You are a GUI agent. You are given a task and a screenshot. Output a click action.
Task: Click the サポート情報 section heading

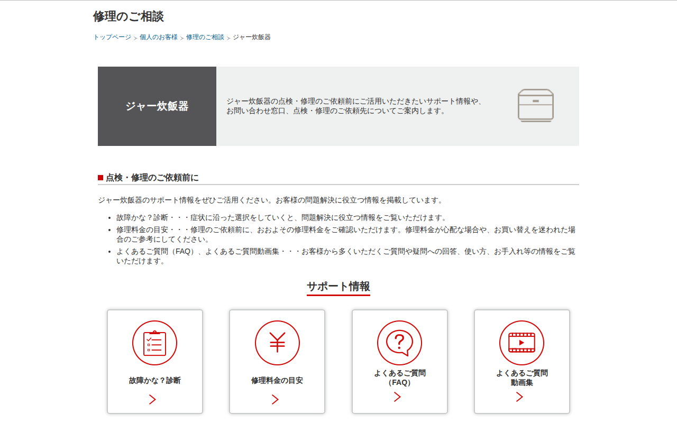pyautogui.click(x=338, y=287)
